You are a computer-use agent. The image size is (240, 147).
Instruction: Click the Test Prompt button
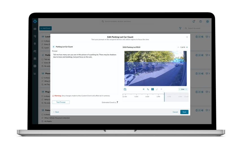click(x=61, y=102)
